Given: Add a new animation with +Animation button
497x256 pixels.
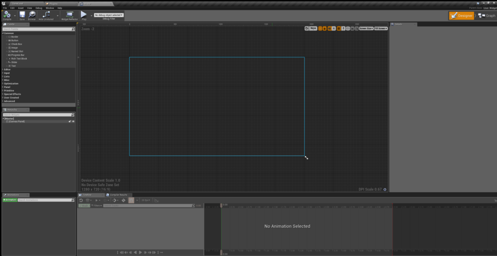Looking at the screenshot, I should pyautogui.click(x=10, y=200).
